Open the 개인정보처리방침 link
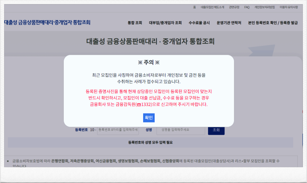The width and height of the screenshot is (307, 183). pos(264,7)
